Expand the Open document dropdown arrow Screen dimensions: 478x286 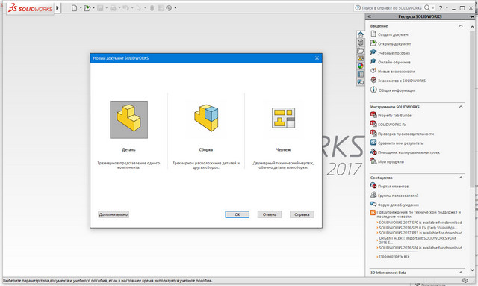(93, 8)
